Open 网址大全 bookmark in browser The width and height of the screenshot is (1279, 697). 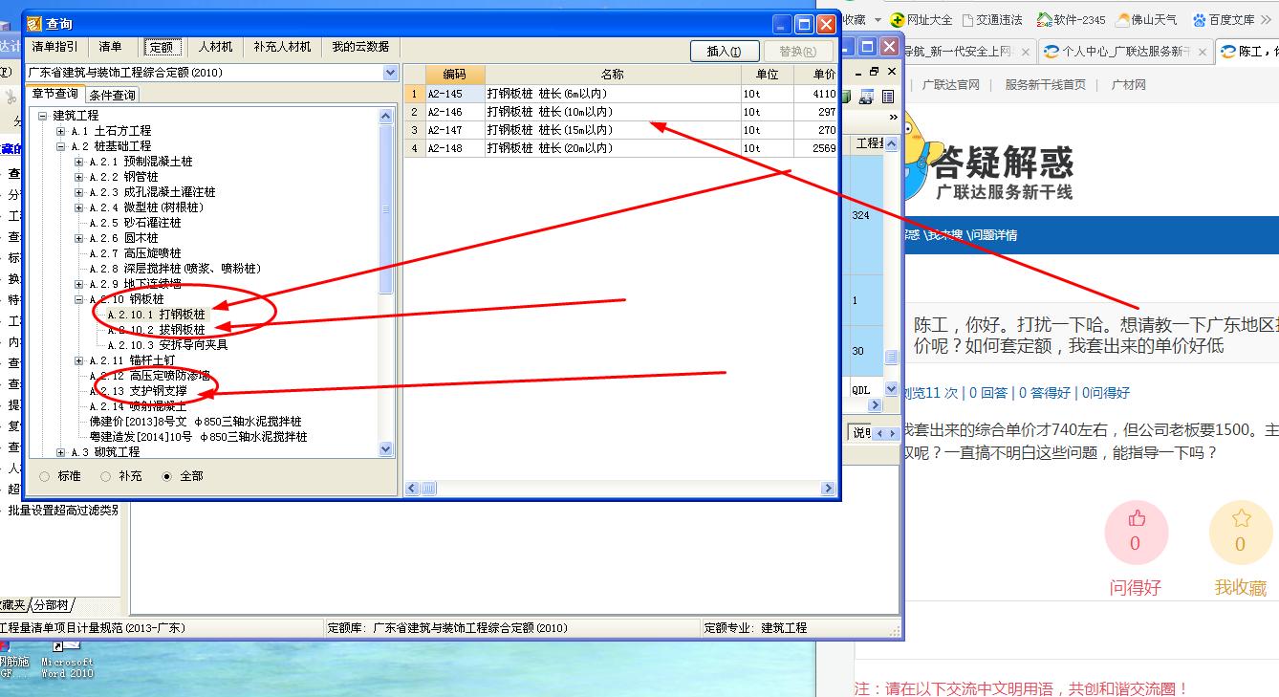pyautogui.click(x=921, y=19)
